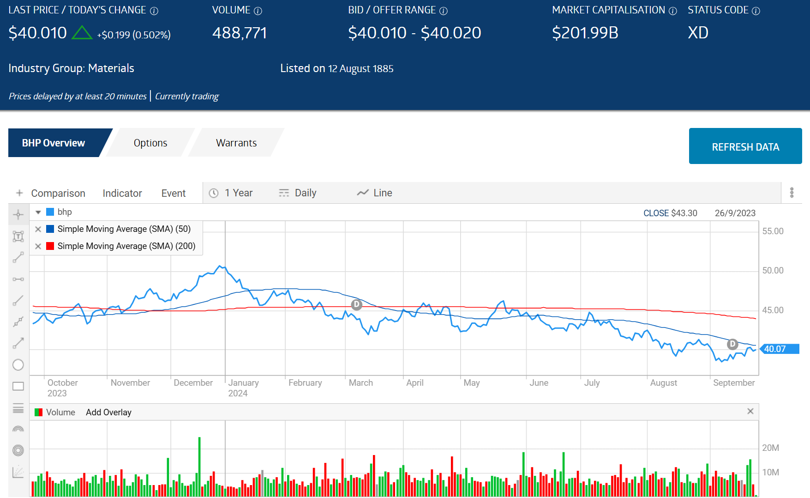Click the Status Code info icon
The image size is (810, 498).
click(x=756, y=11)
